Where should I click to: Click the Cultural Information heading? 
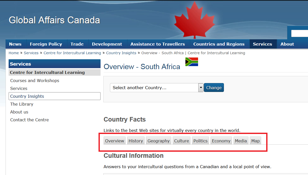[133, 155]
